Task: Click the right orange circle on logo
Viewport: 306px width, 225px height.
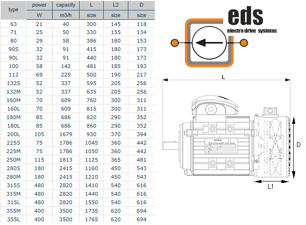Action: coord(244,43)
